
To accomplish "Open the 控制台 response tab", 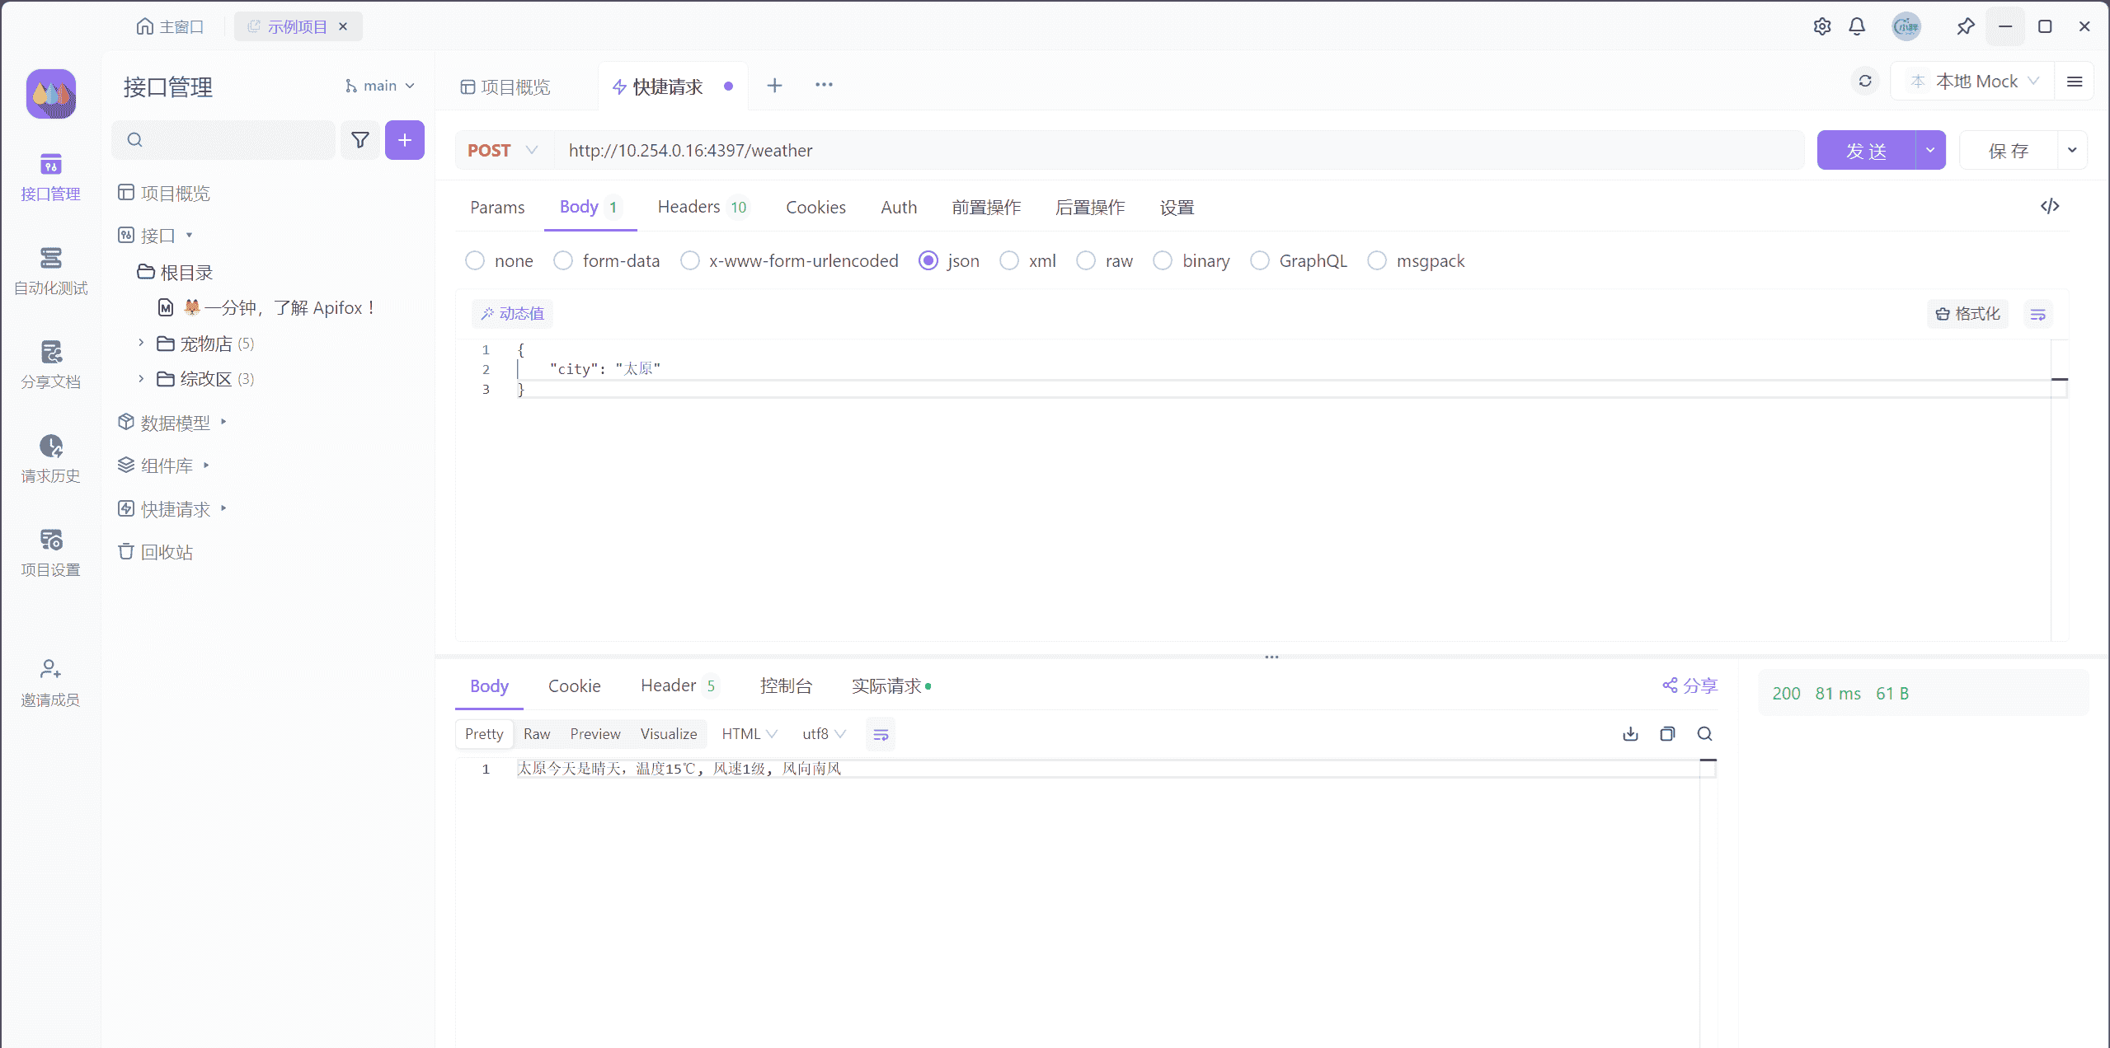I will pyautogui.click(x=786, y=685).
